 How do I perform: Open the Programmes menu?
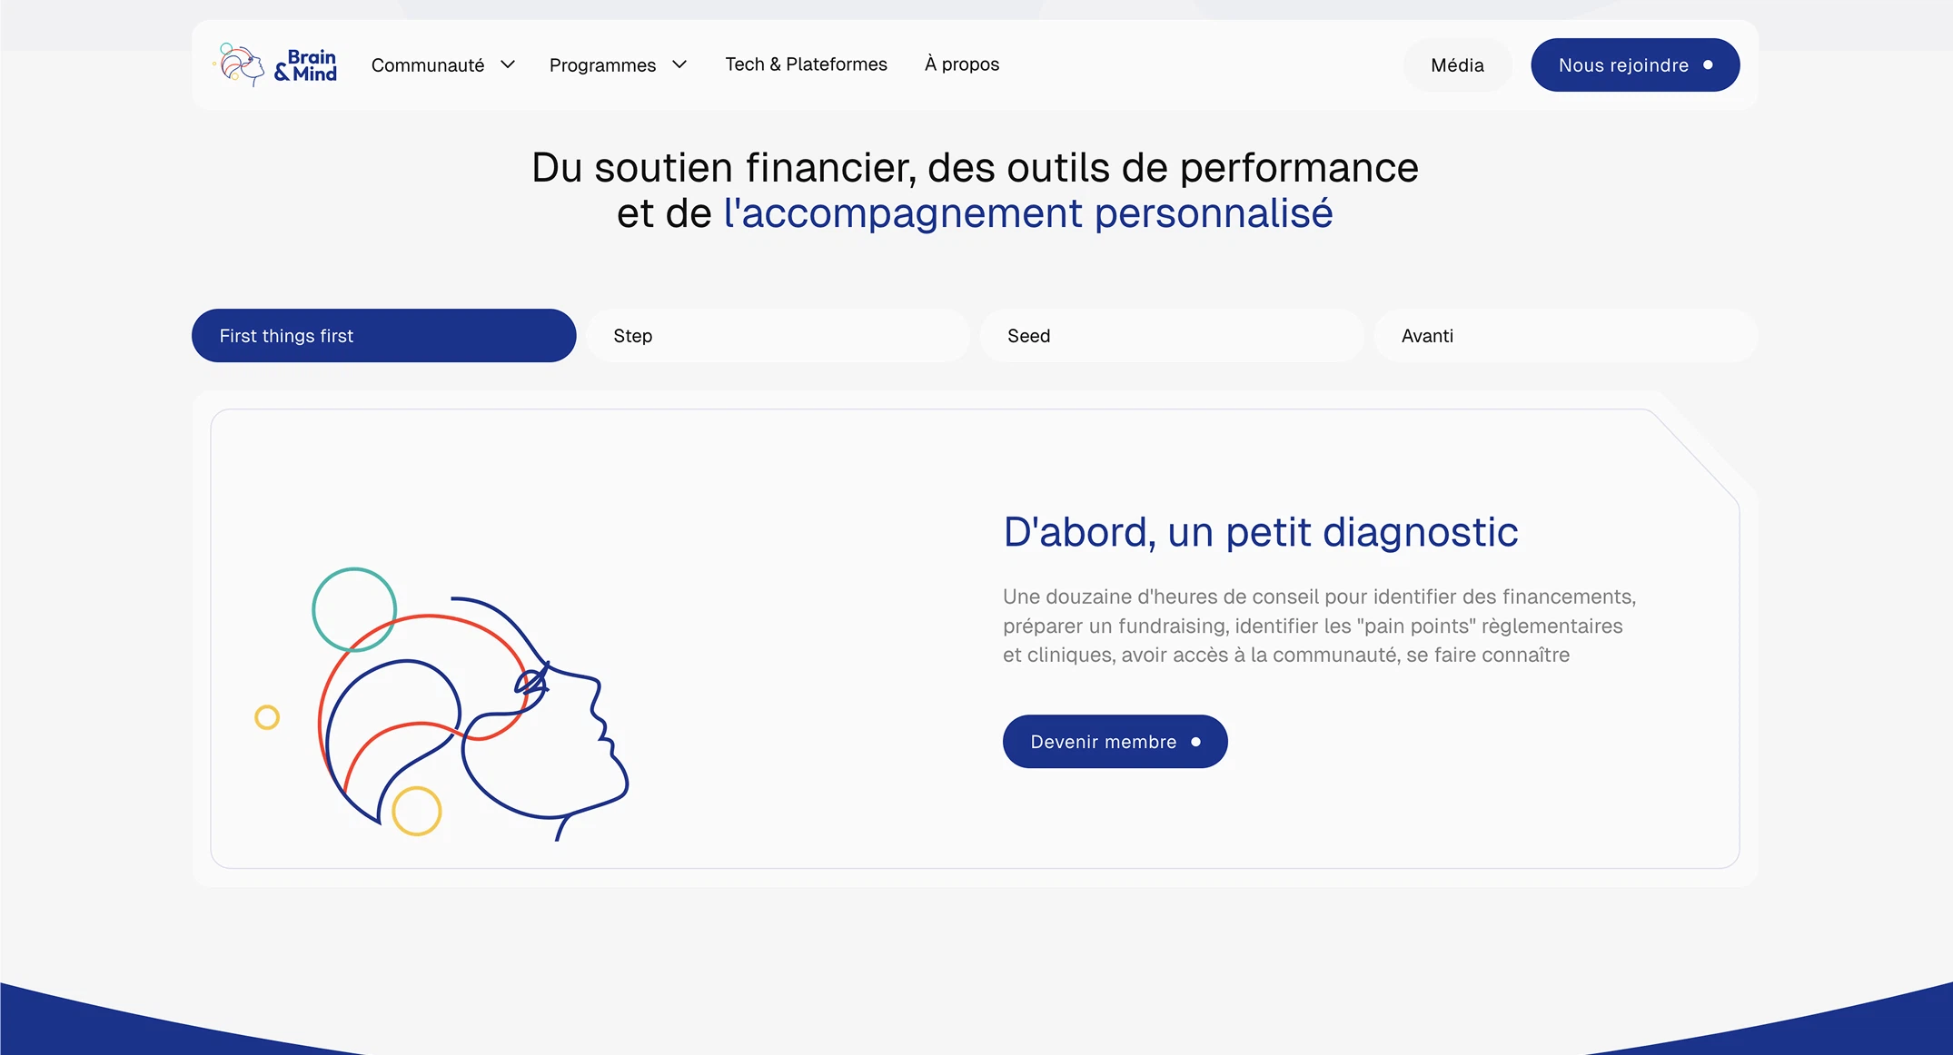602,65
